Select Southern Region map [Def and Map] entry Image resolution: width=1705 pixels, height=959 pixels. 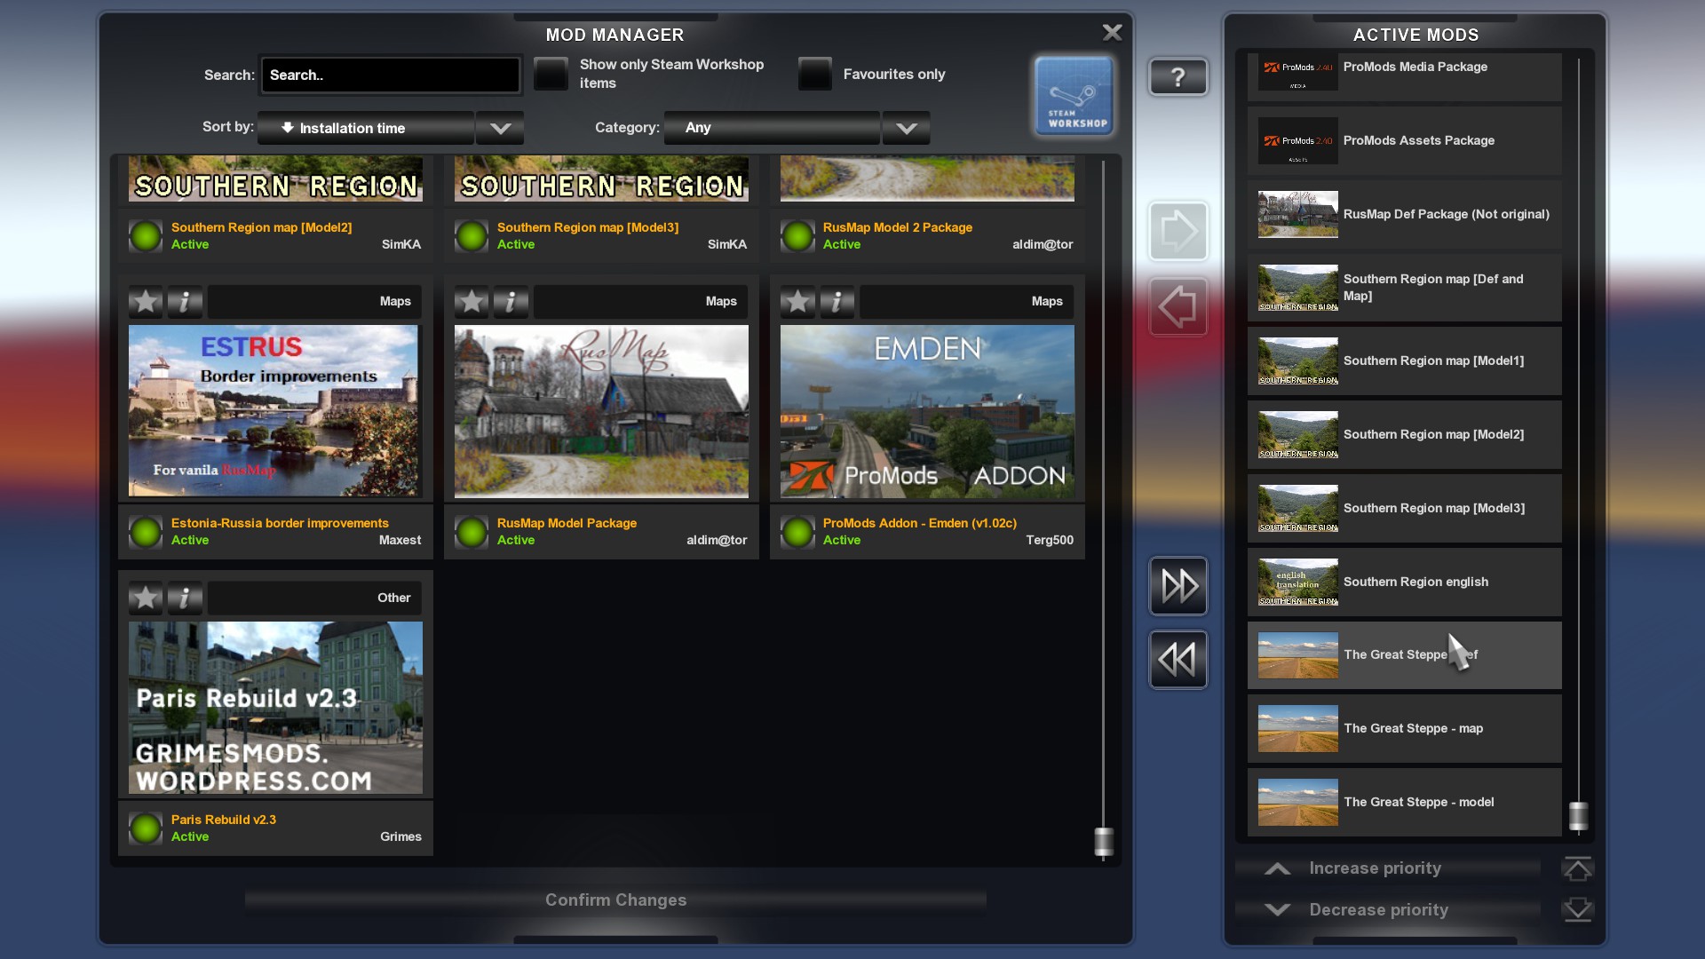(x=1404, y=288)
